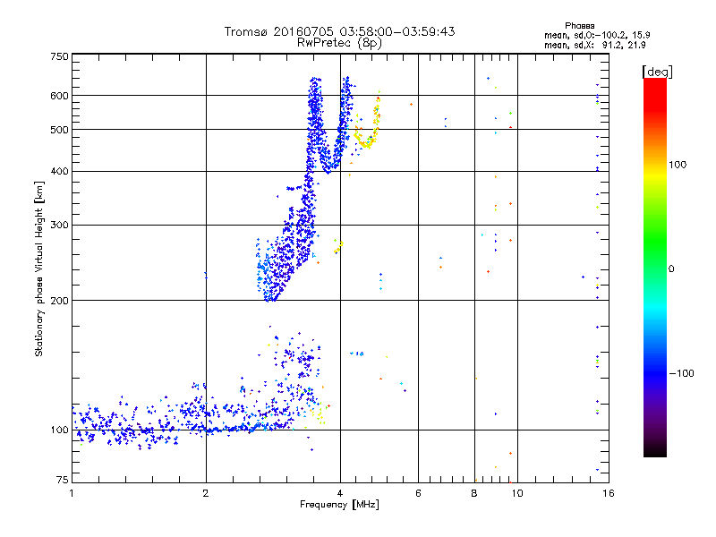Image resolution: width=716 pixels, height=537 pixels.
Task: Click the x-axis tick label "6"
Action: click(x=418, y=493)
